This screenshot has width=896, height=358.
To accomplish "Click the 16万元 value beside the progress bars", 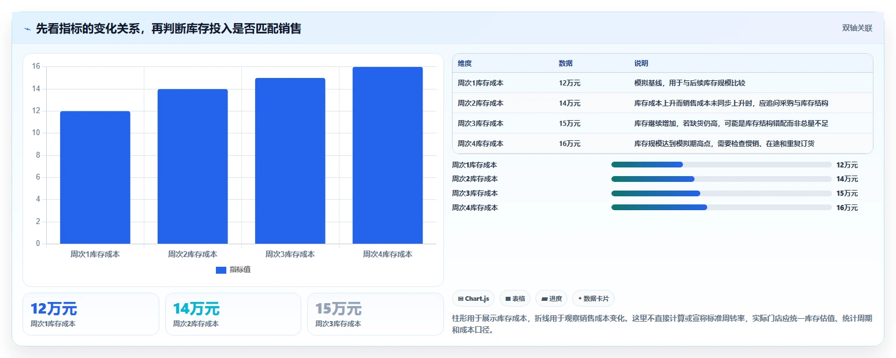I will tap(847, 207).
